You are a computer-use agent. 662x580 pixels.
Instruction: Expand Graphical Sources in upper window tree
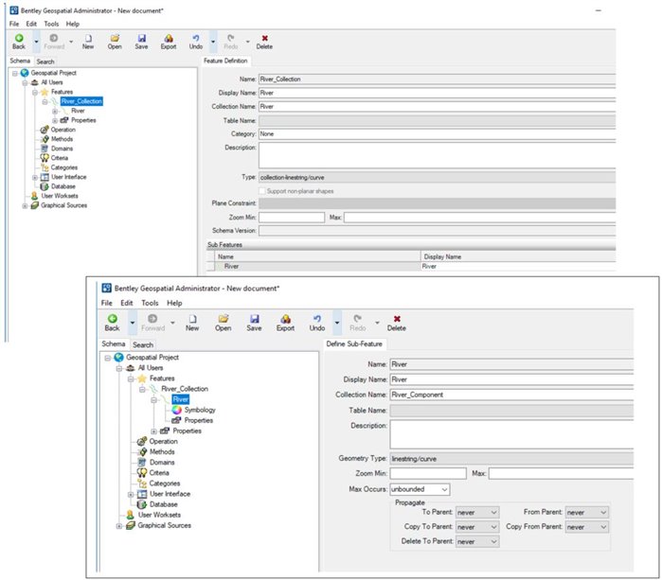click(x=25, y=206)
